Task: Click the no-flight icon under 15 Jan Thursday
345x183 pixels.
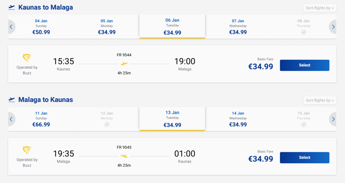Action: (x=304, y=125)
